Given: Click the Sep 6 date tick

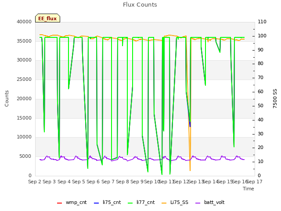Looking at the screenshot, I should click(x=93, y=182).
